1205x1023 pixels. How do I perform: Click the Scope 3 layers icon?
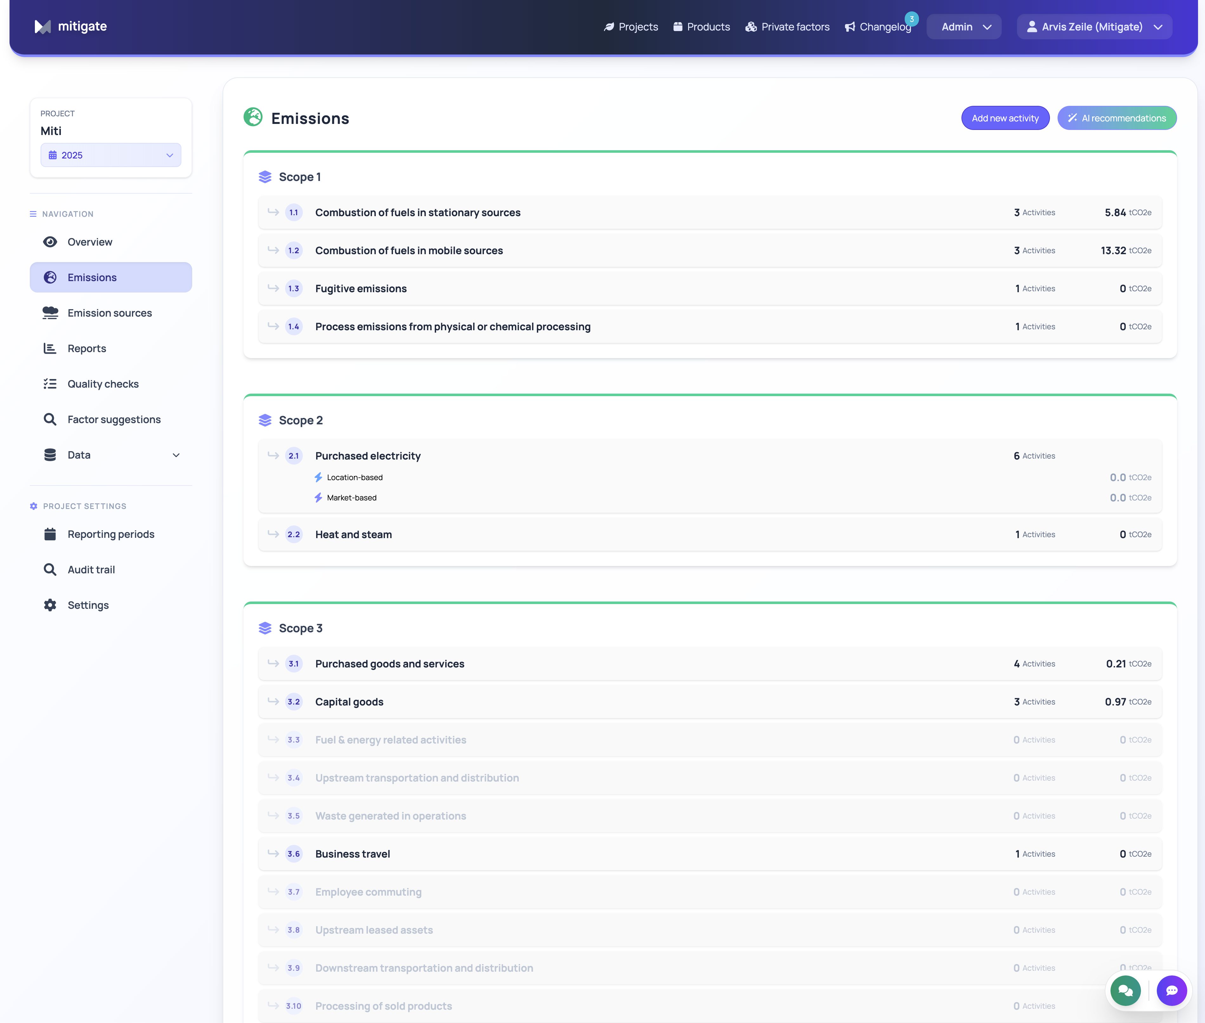265,628
